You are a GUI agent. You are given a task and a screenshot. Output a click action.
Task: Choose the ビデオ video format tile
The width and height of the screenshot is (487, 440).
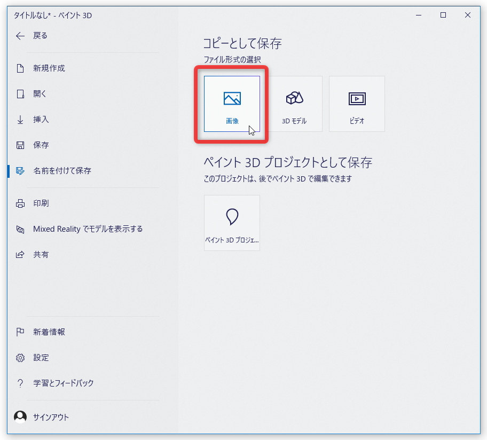click(x=357, y=104)
